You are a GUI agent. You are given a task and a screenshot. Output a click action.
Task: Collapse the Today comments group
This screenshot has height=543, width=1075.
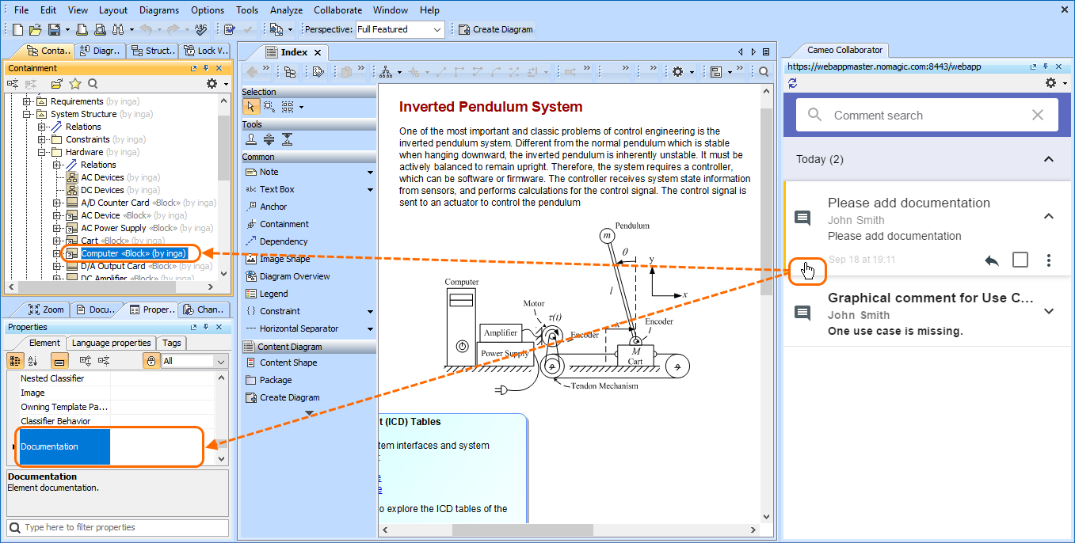[1049, 159]
